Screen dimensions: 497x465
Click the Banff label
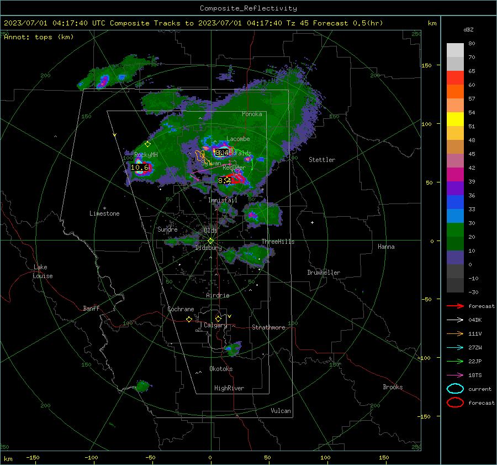point(91,308)
